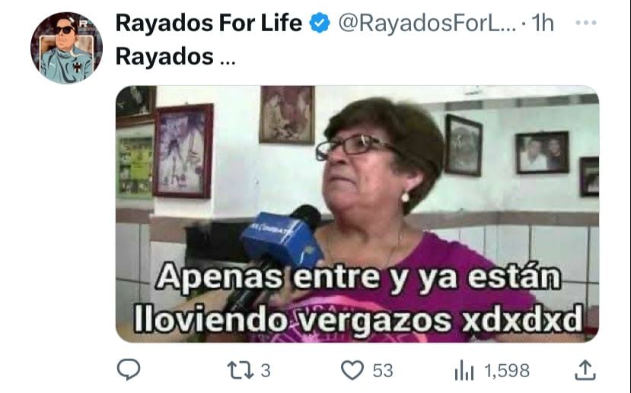This screenshot has width=631, height=393.
Task: Open the three-dot more options menu
Action: point(586,23)
